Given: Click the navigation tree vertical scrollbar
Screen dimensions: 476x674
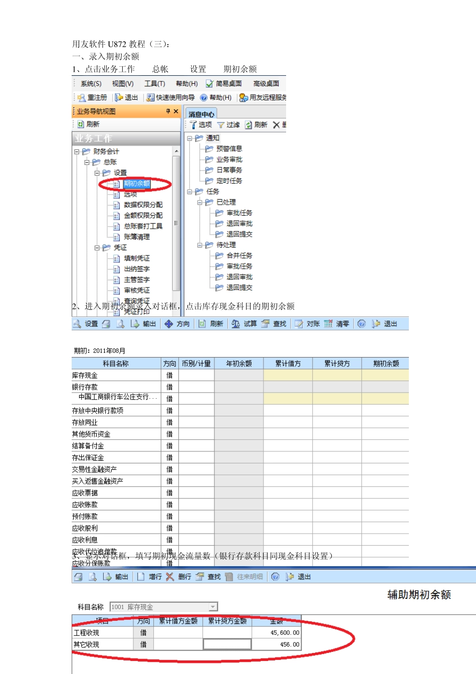Looking at the screenshot, I should (176, 223).
